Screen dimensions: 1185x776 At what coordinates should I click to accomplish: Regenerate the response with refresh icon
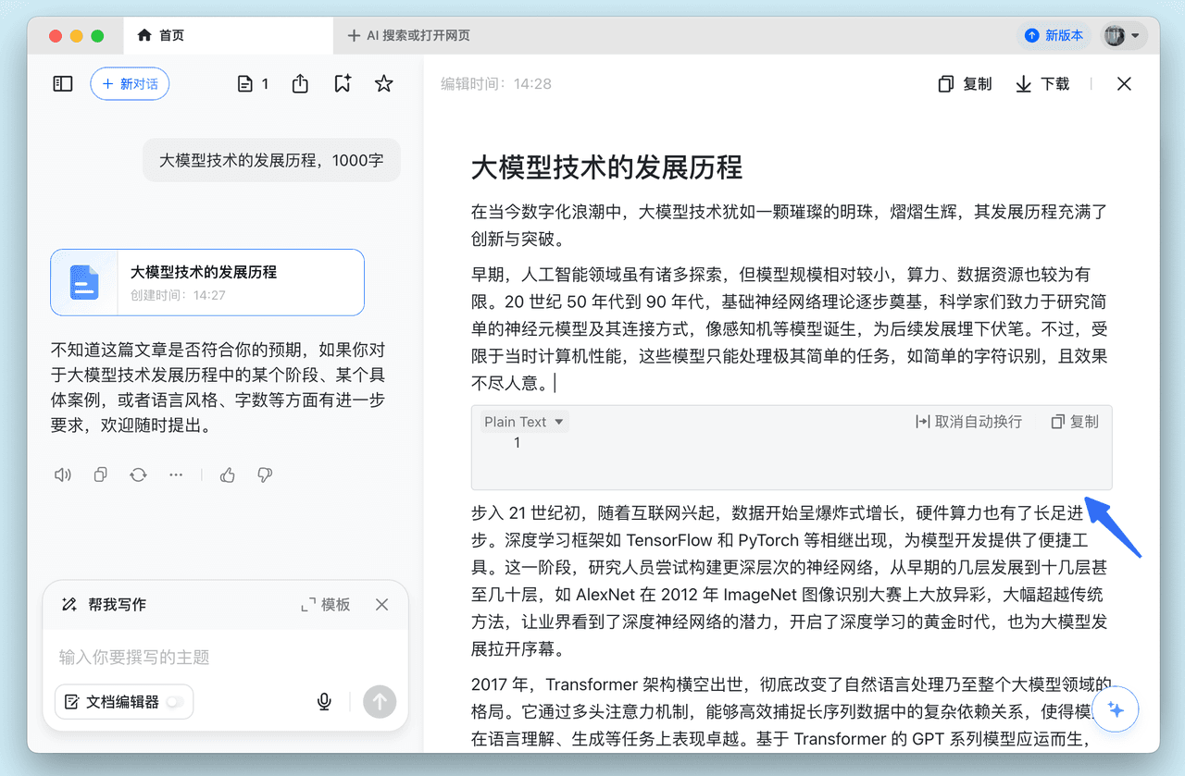138,474
